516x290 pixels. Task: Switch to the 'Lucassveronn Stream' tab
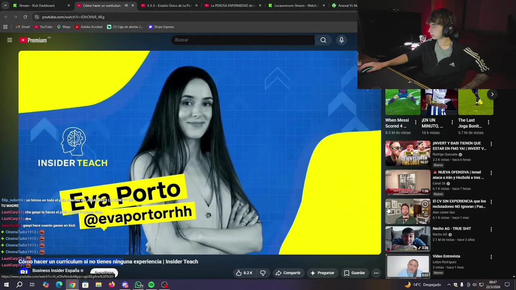(297, 6)
